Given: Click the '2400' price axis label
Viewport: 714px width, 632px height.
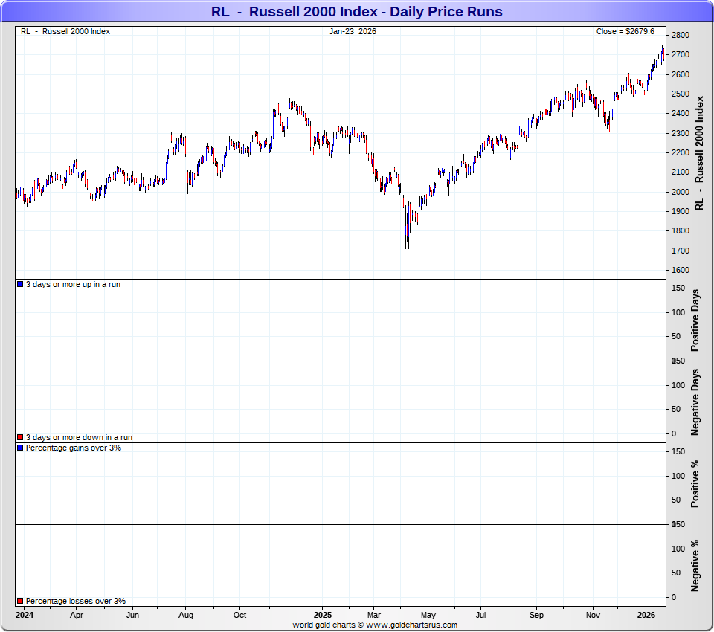Looking at the screenshot, I should [x=681, y=113].
